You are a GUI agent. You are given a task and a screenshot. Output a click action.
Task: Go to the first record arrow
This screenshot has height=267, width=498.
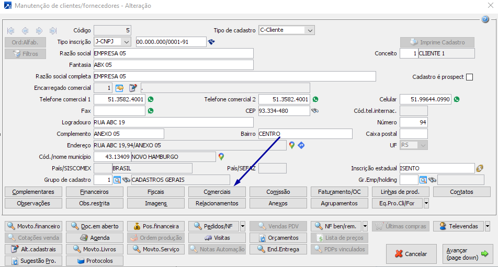click(11, 30)
